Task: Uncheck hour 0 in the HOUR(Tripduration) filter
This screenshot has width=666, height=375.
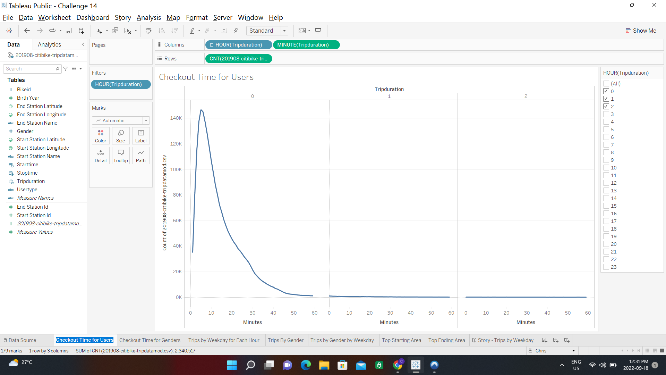Action: [x=606, y=91]
